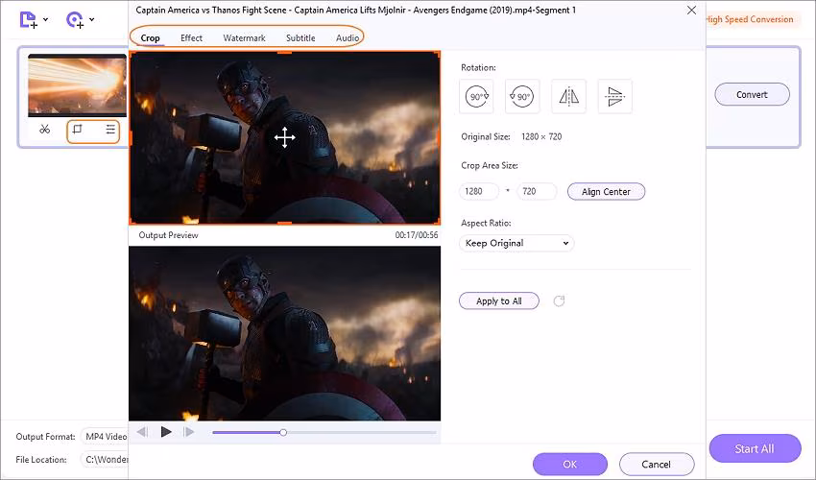
Task: Click the video thumbnail in file list
Action: (x=77, y=84)
